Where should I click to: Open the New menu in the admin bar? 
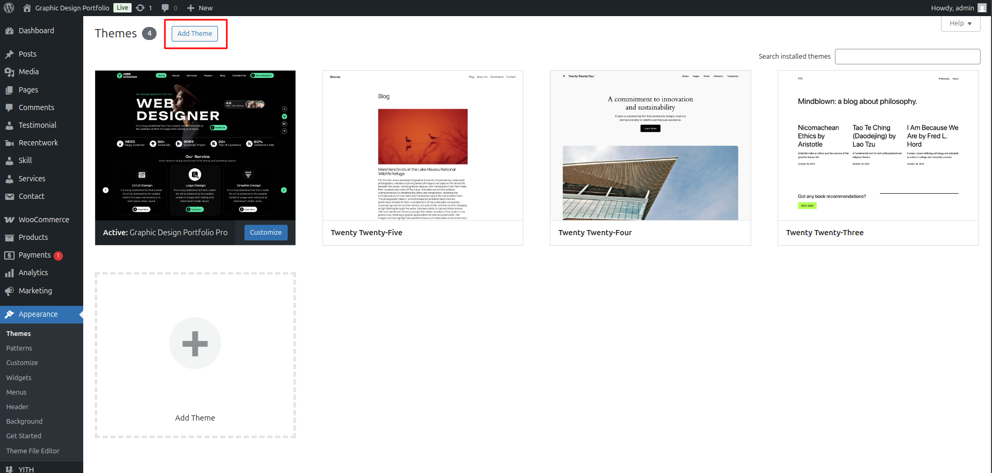pyautogui.click(x=199, y=8)
